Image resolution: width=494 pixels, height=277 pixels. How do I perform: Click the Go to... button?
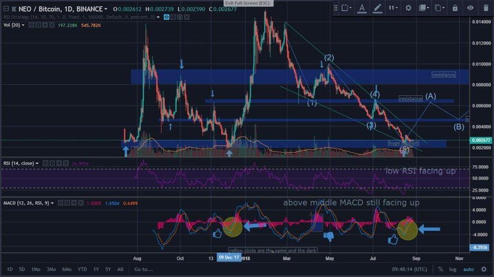point(143,269)
